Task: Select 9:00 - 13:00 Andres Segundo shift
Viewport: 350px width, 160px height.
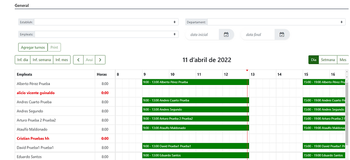Action: (x=195, y=110)
